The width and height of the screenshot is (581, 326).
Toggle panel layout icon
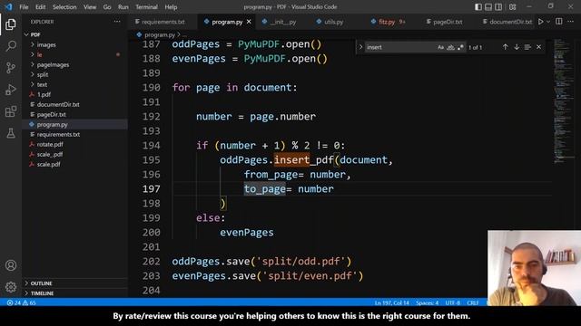[x=488, y=7]
